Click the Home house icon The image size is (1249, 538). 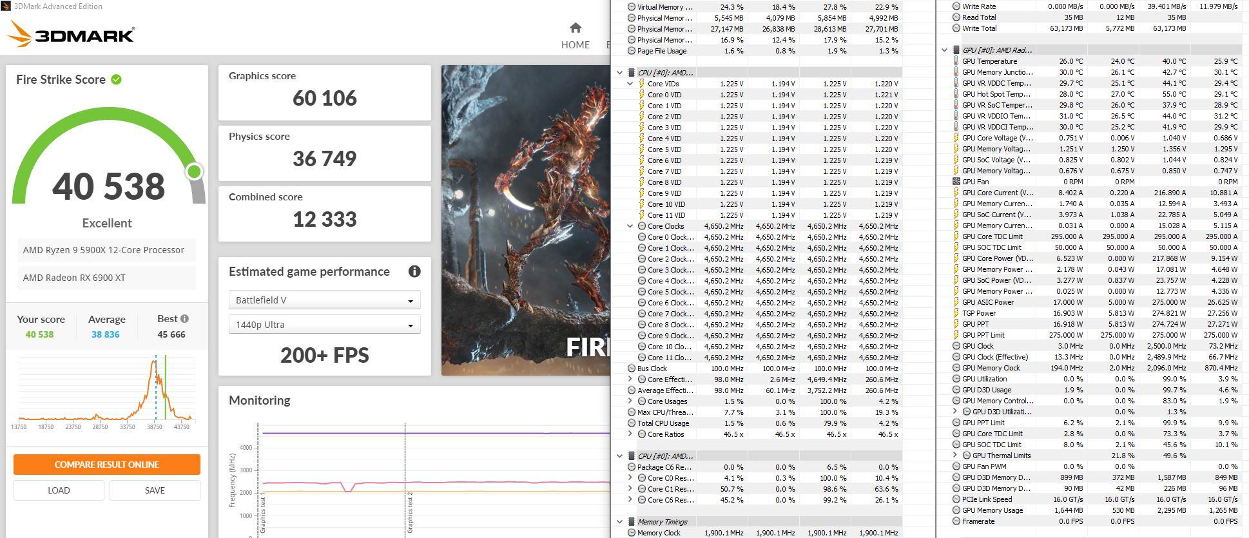(576, 28)
